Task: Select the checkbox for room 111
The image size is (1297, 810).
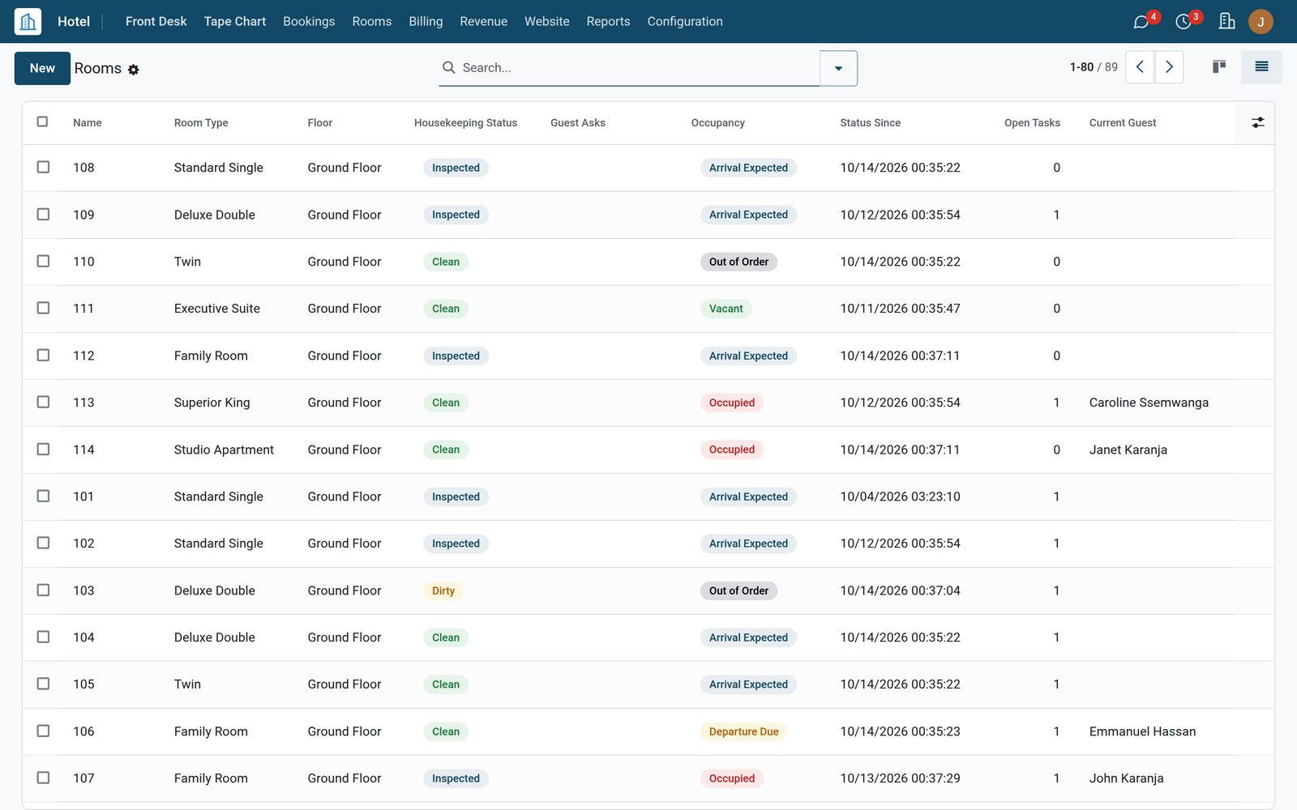Action: tap(43, 308)
